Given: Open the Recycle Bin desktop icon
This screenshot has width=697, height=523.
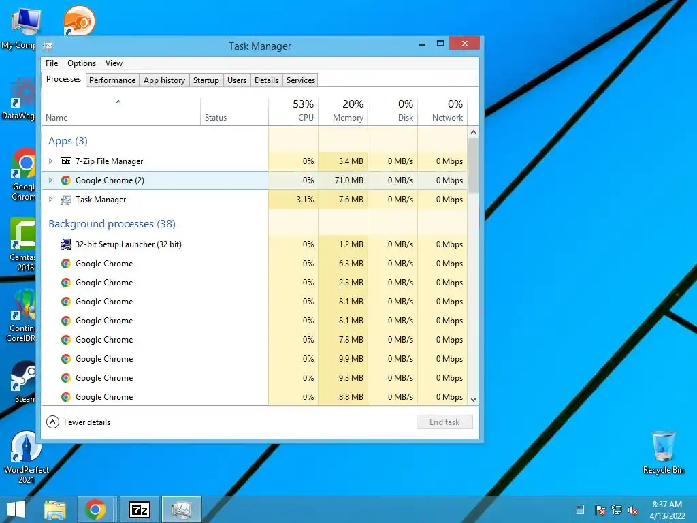Looking at the screenshot, I should point(663,452).
